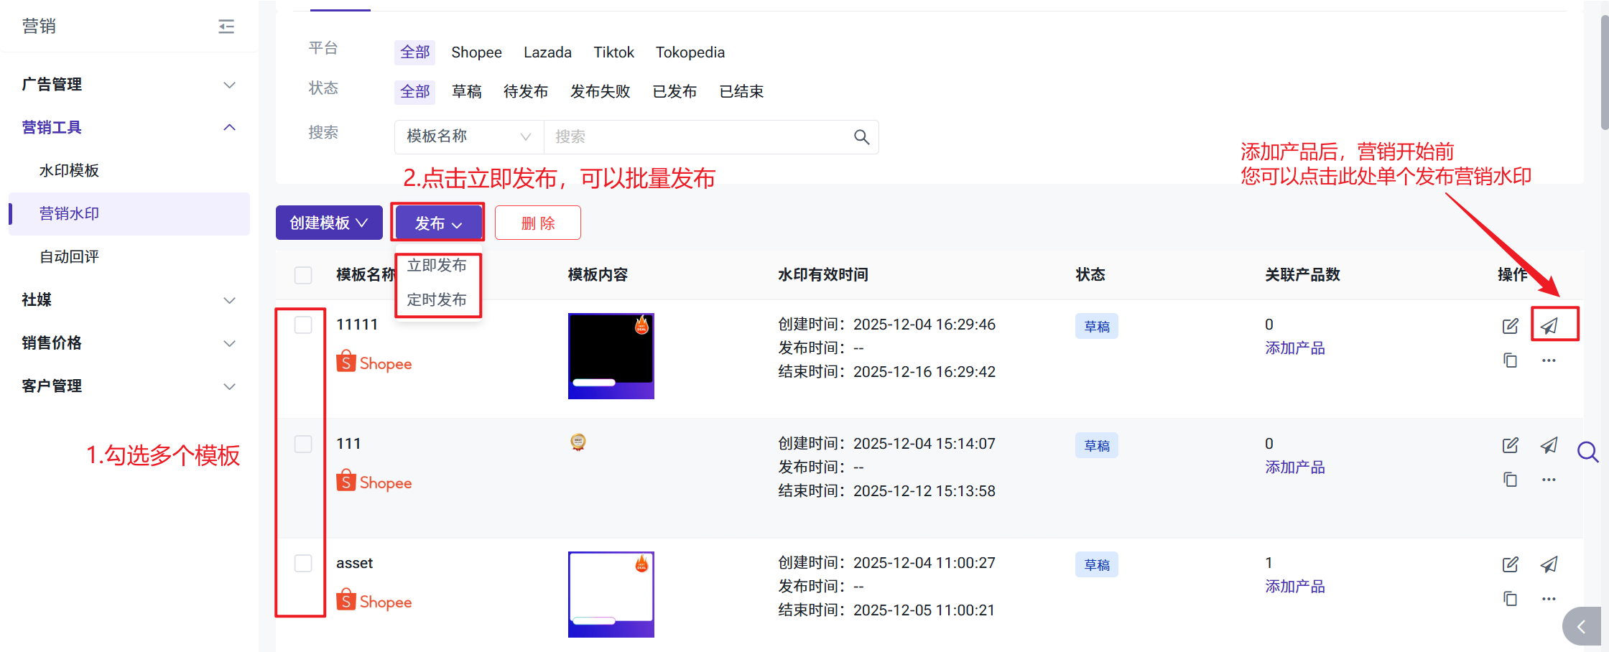Click the publish paper-plane icon for 11111
The image size is (1609, 652).
(x=1549, y=326)
